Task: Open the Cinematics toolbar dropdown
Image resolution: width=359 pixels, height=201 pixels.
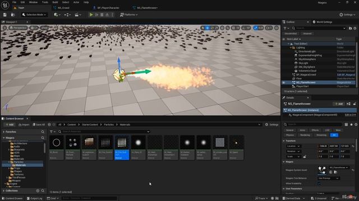Action: 78,15
